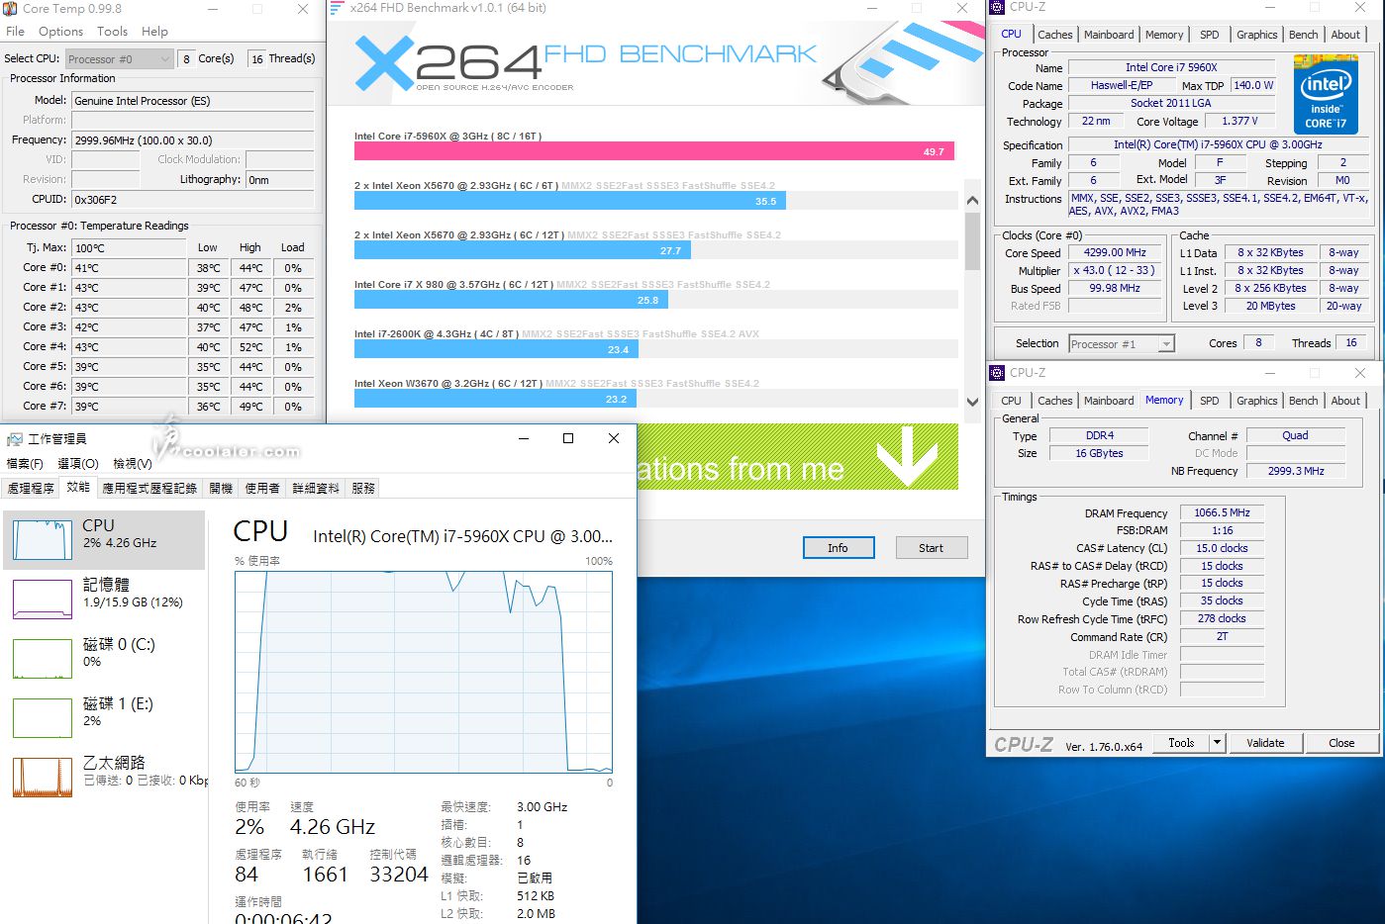
Task: Open Graphics tab in top CPU-Z window
Action: 1256,35
